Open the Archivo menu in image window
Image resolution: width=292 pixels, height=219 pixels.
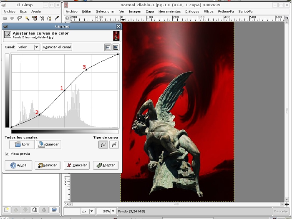(x=71, y=11)
